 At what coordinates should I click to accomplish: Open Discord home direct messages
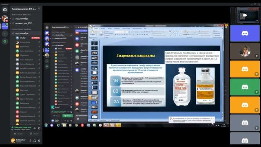click(5, 9)
